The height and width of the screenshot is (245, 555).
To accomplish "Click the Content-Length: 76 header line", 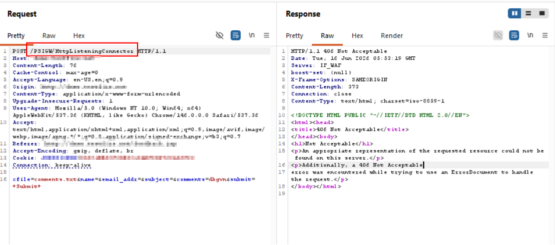I will pyautogui.click(x=44, y=65).
